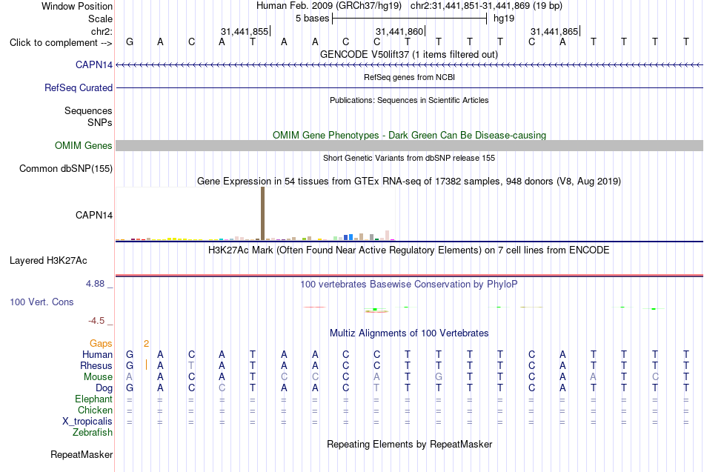Click the 100 Vert. Cons label

41,302
